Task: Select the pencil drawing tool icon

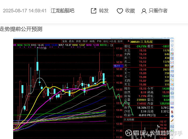Action: (172, 121)
